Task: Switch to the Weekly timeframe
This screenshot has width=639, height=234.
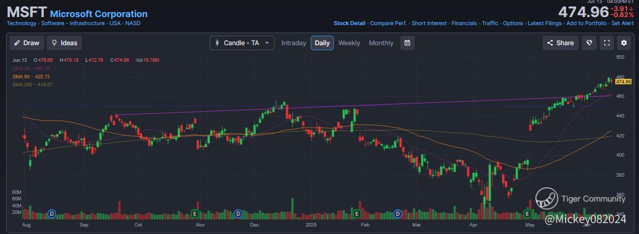Action: 349,43
